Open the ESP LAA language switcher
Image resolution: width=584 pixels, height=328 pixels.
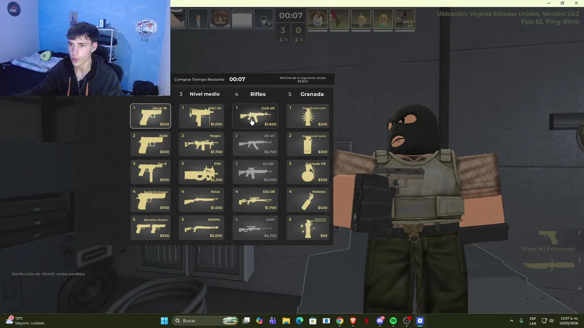click(533, 321)
